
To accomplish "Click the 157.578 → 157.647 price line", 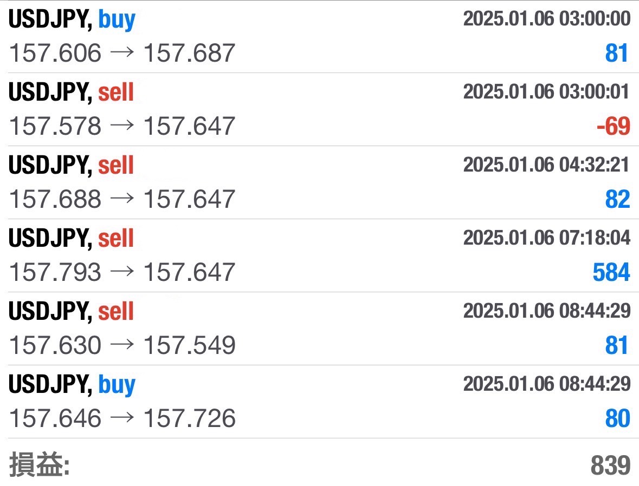I will pyautogui.click(x=122, y=126).
